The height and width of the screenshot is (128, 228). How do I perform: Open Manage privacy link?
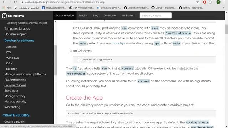click(15, 96)
